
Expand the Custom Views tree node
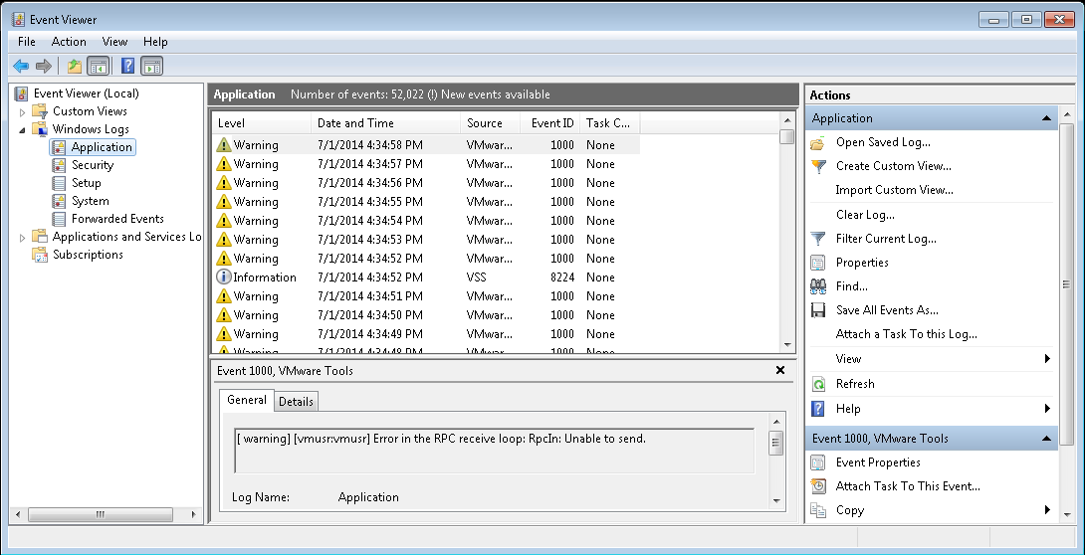[23, 111]
